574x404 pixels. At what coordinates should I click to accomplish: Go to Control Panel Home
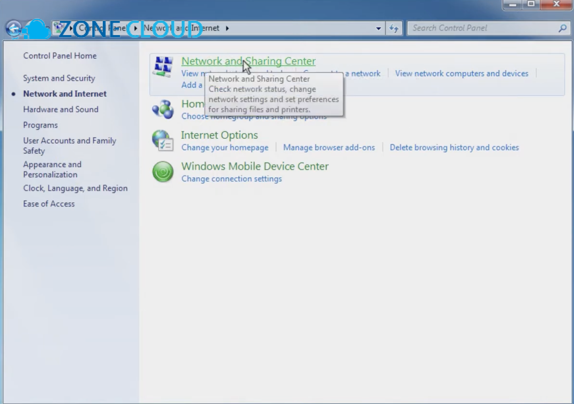pos(60,56)
